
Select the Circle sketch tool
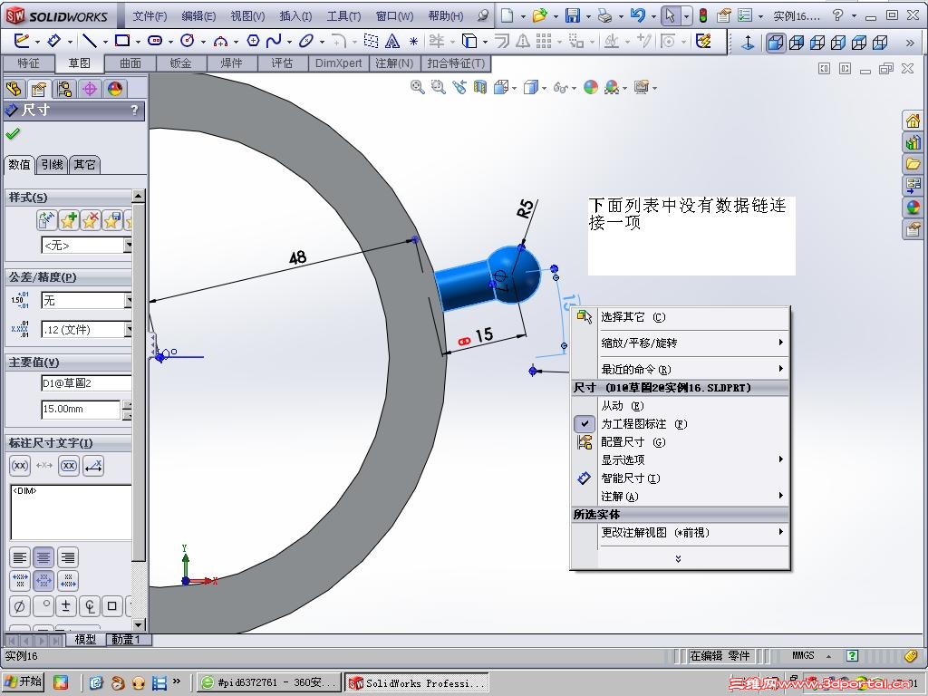(x=187, y=40)
